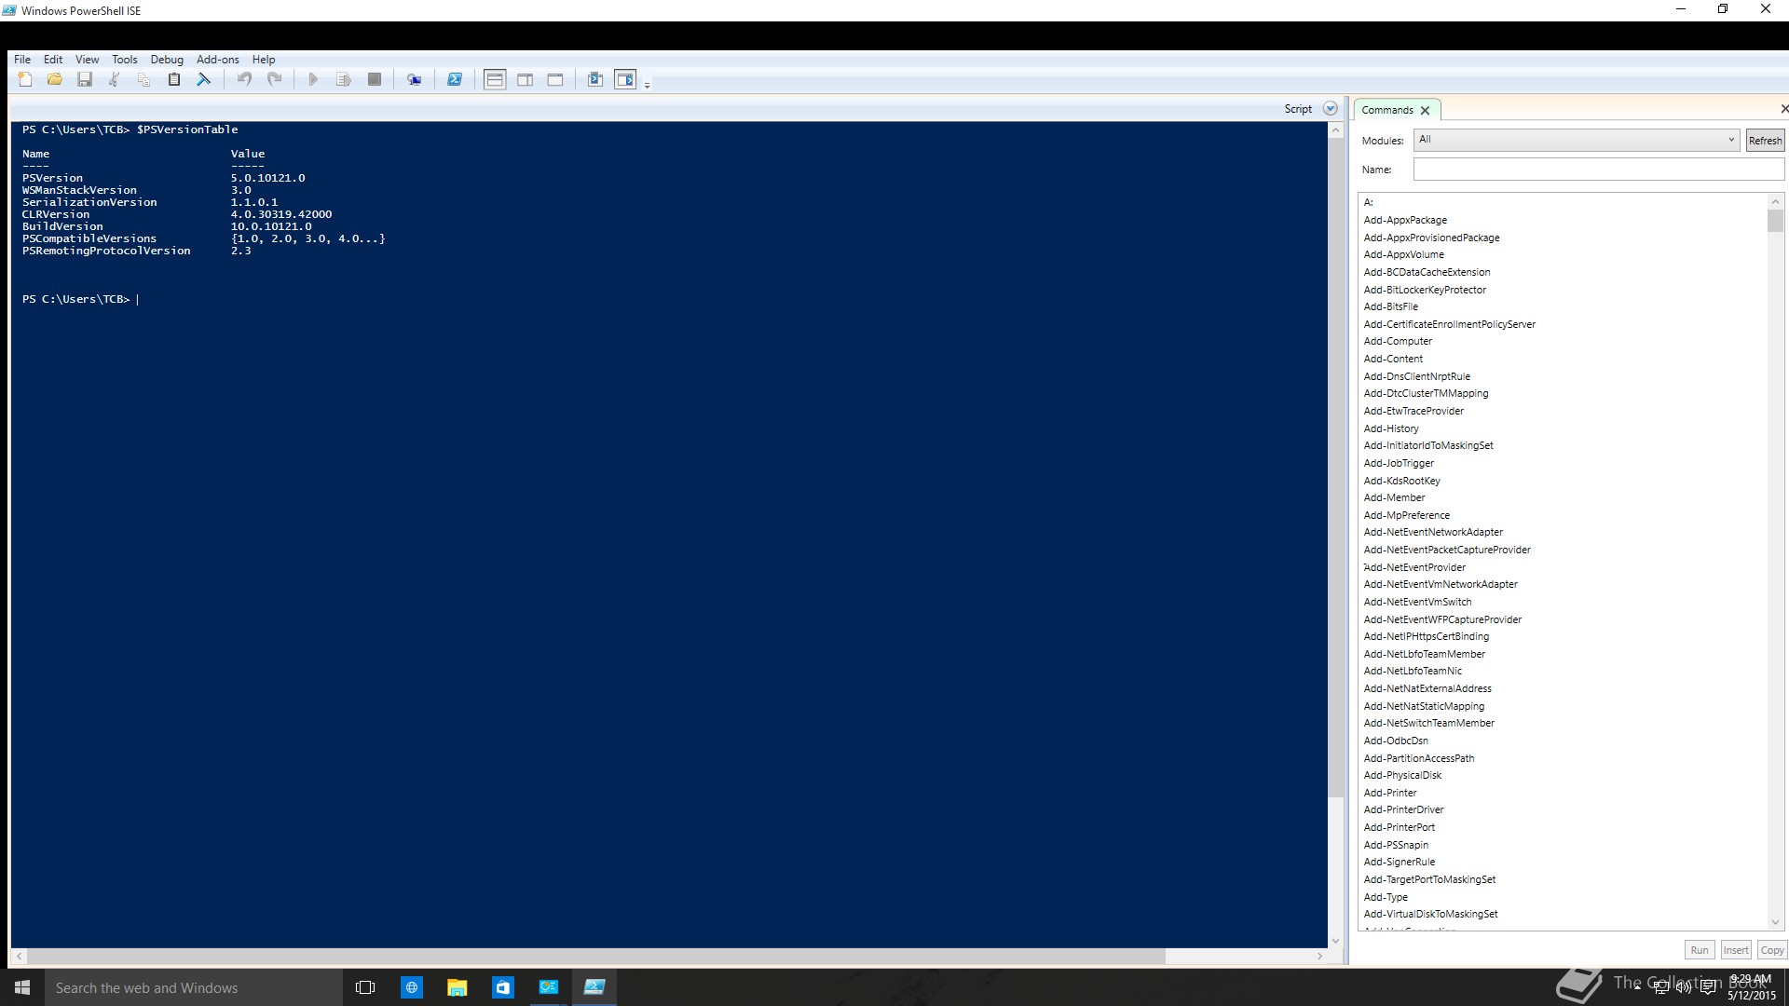This screenshot has width=1789, height=1006.
Task: Undo the last action in toolbar
Action: (x=244, y=80)
